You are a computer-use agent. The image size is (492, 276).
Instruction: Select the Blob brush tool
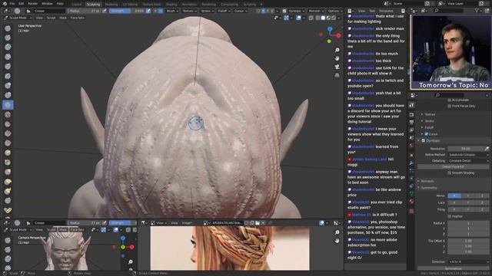(x=8, y=95)
